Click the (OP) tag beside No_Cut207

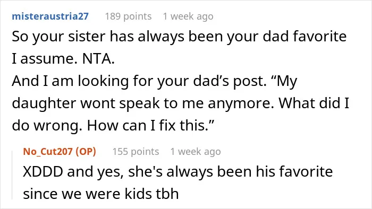(86, 151)
